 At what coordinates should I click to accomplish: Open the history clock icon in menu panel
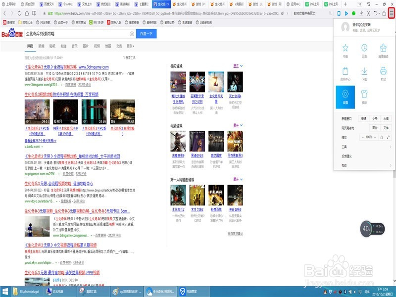tap(364, 48)
